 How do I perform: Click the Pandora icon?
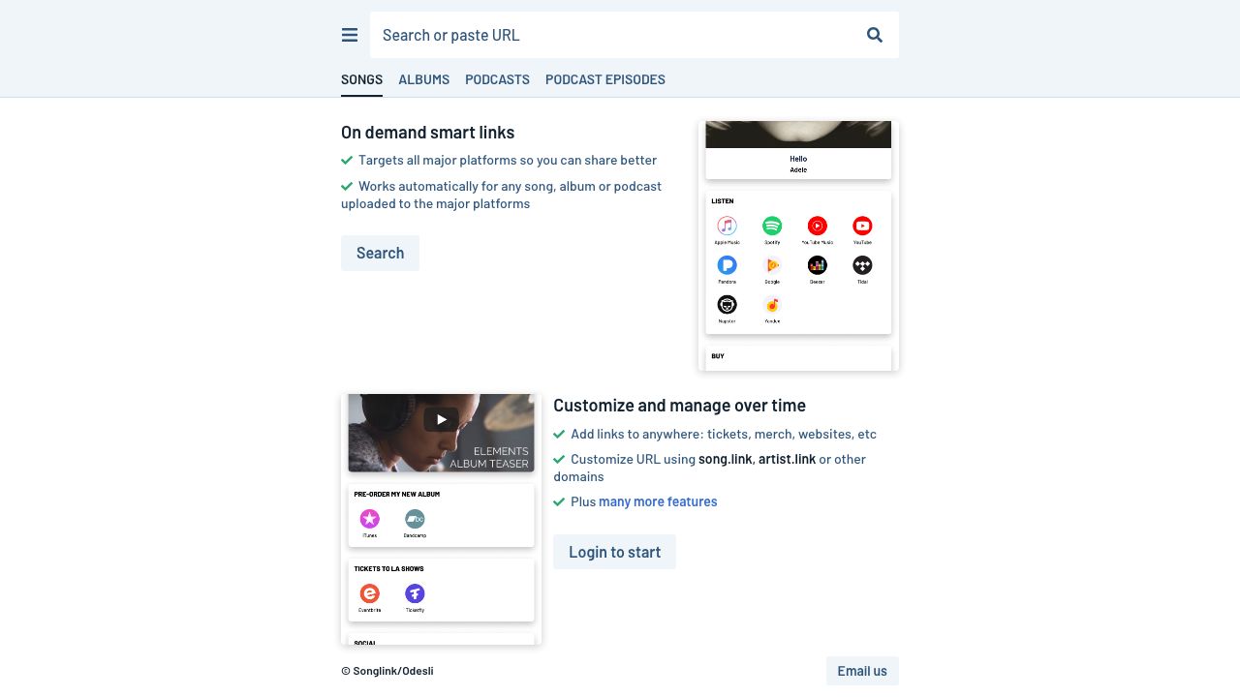727,265
